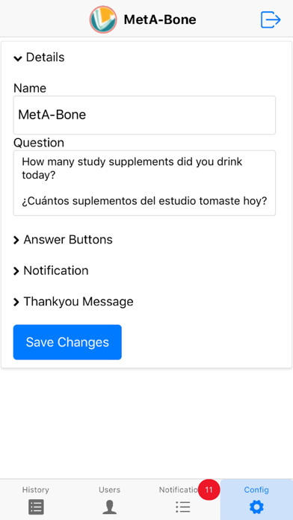This screenshot has width=293, height=520.
Task: Click the Save Changes button
Action: point(67,342)
